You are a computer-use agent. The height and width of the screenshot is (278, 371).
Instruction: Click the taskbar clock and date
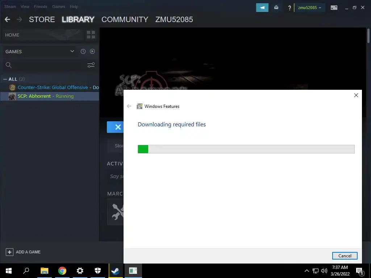(x=340, y=271)
